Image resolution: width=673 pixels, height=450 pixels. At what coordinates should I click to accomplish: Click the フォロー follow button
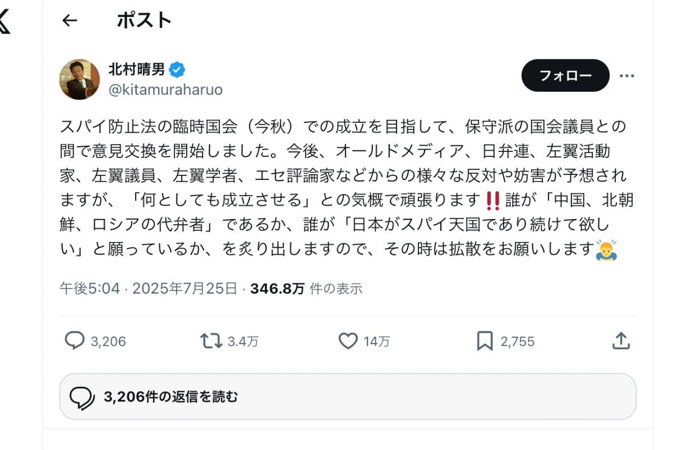565,76
